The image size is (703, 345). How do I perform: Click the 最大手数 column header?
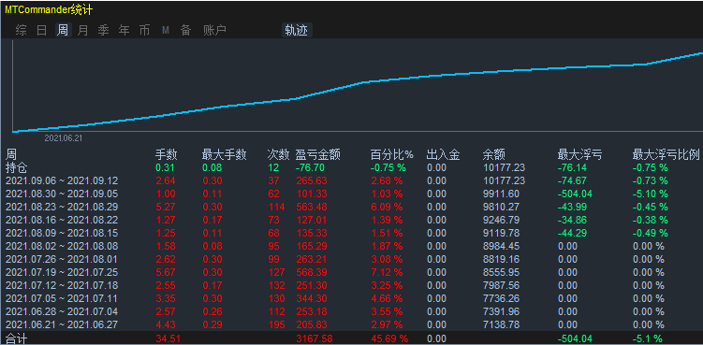(224, 155)
